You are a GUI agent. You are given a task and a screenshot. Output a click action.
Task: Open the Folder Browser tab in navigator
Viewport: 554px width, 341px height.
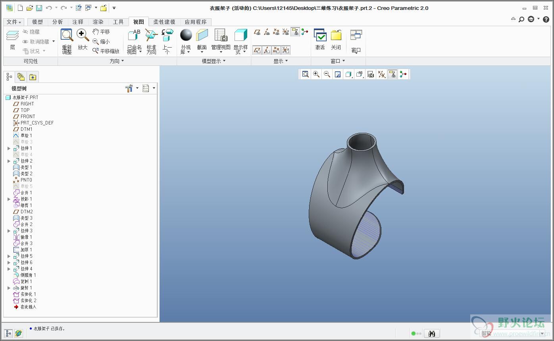tap(21, 77)
